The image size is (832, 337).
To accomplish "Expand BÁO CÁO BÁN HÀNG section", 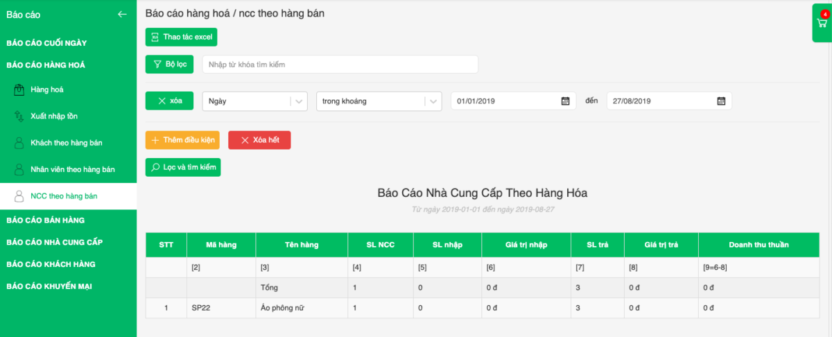I will coord(46,220).
